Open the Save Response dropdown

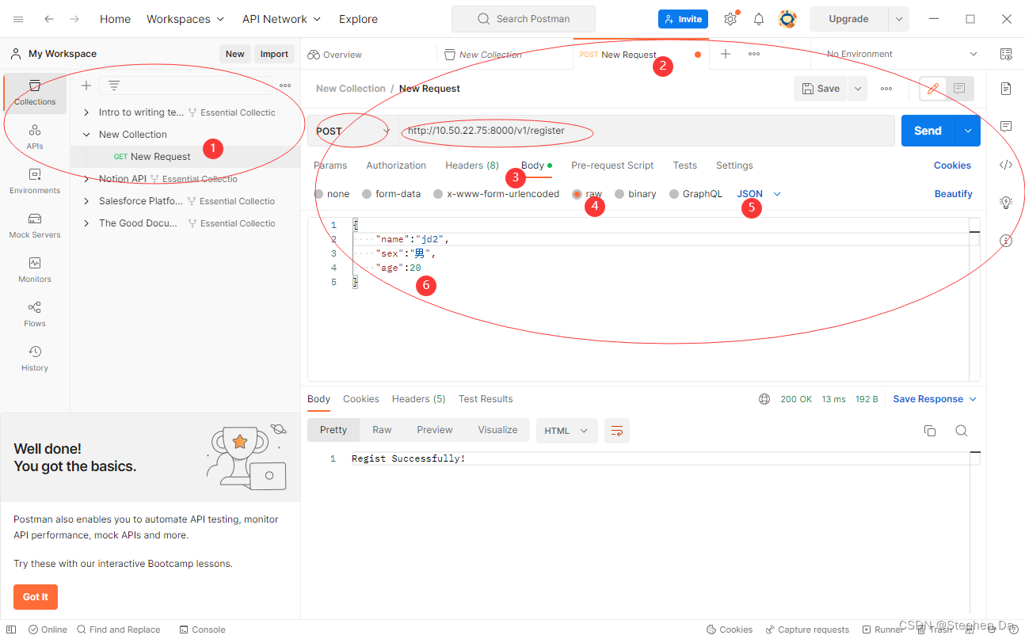[x=935, y=399]
